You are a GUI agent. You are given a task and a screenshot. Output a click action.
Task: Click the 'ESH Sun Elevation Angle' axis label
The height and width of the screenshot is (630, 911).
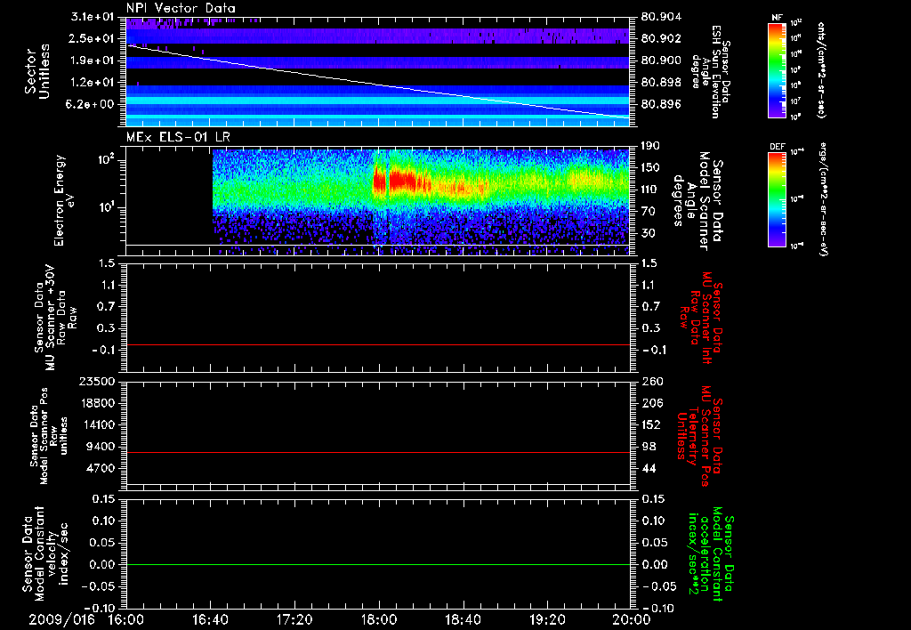(710, 71)
